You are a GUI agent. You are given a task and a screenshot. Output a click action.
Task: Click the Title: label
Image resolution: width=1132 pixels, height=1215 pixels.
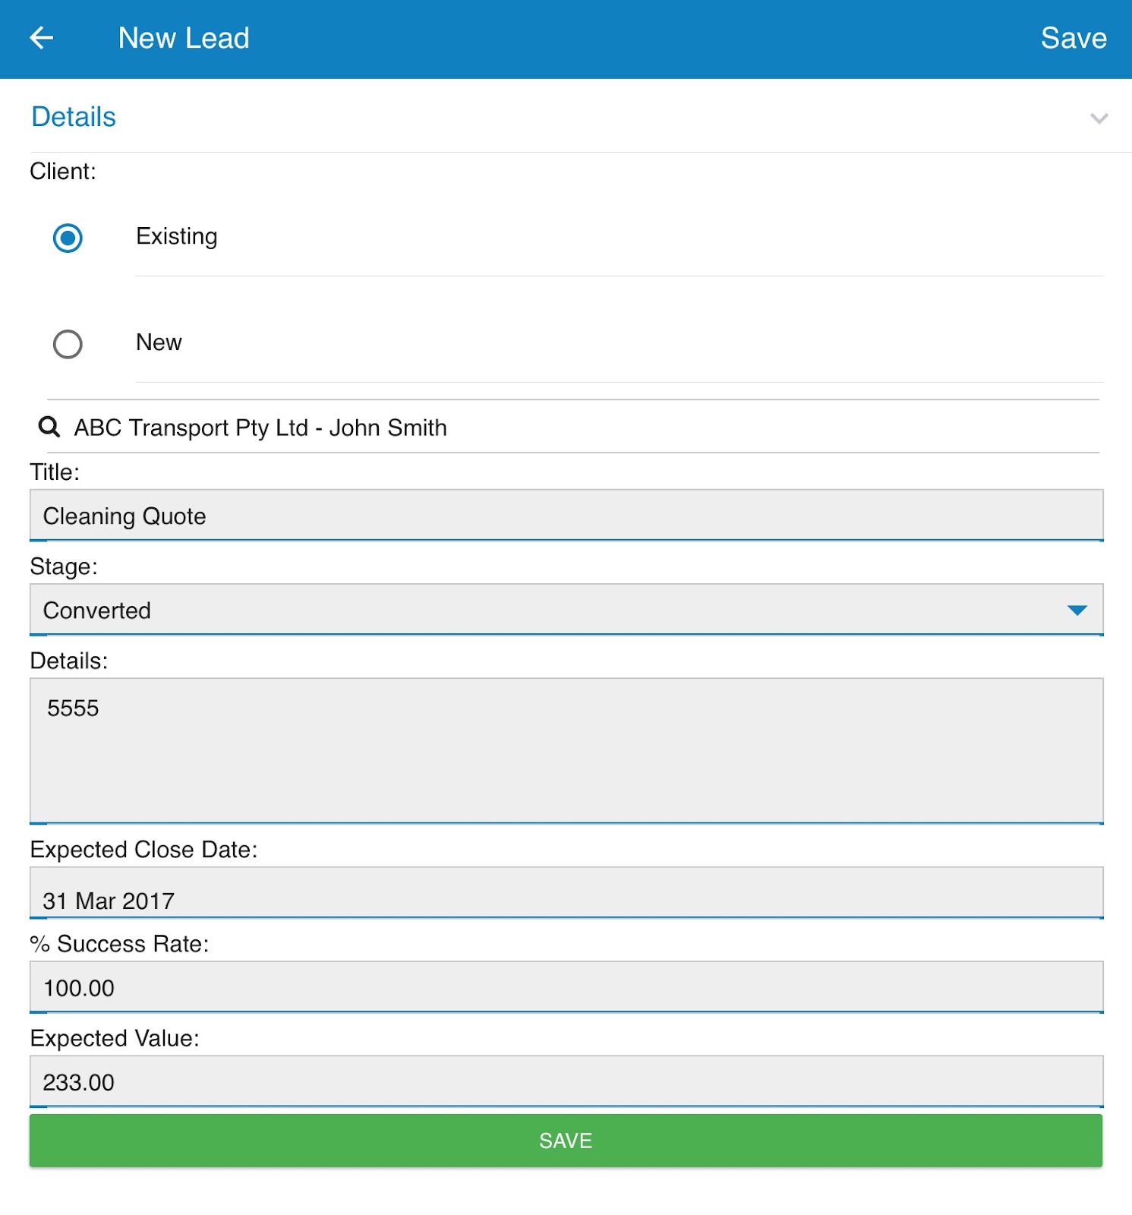55,472
